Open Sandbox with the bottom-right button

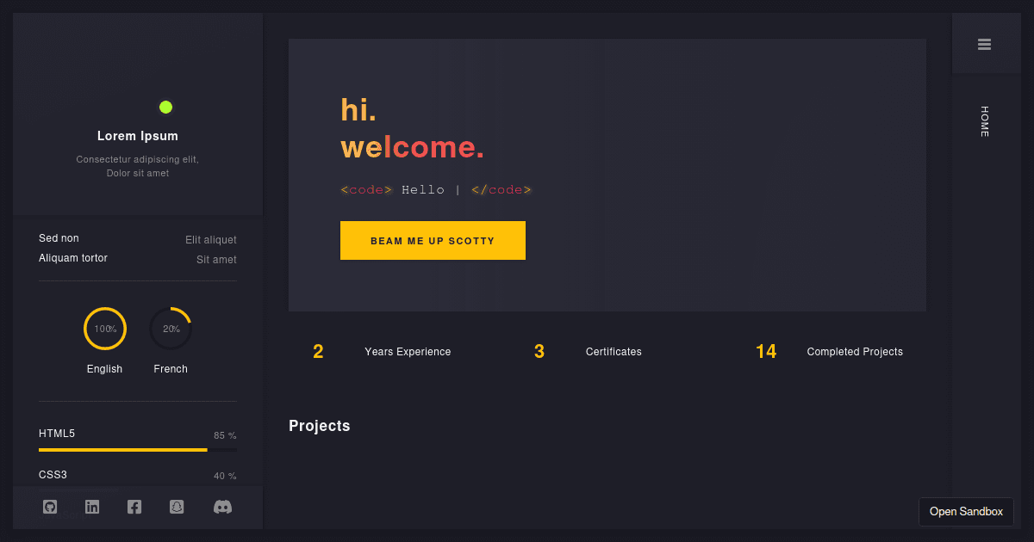coord(966,511)
